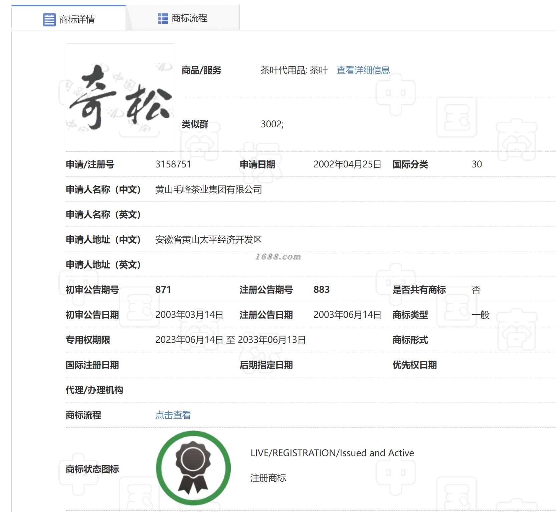Open 查看详细信息 link for goods/services
The height and width of the screenshot is (512, 556).
tap(363, 70)
